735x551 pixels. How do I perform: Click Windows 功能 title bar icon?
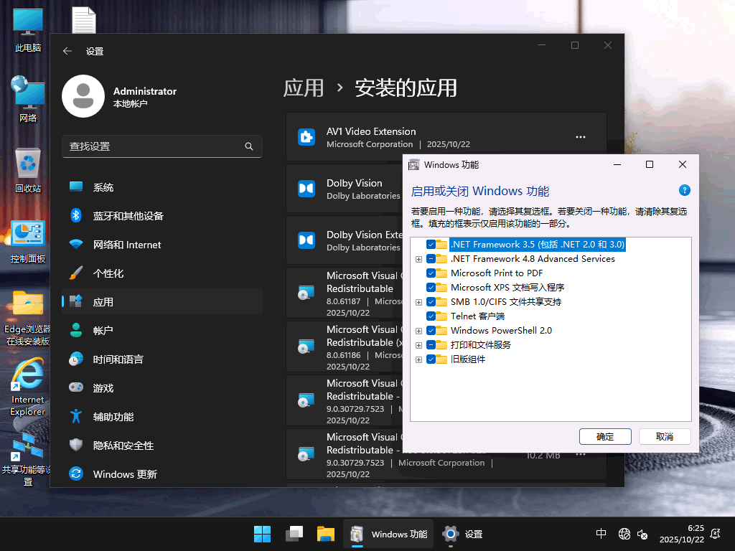[414, 164]
